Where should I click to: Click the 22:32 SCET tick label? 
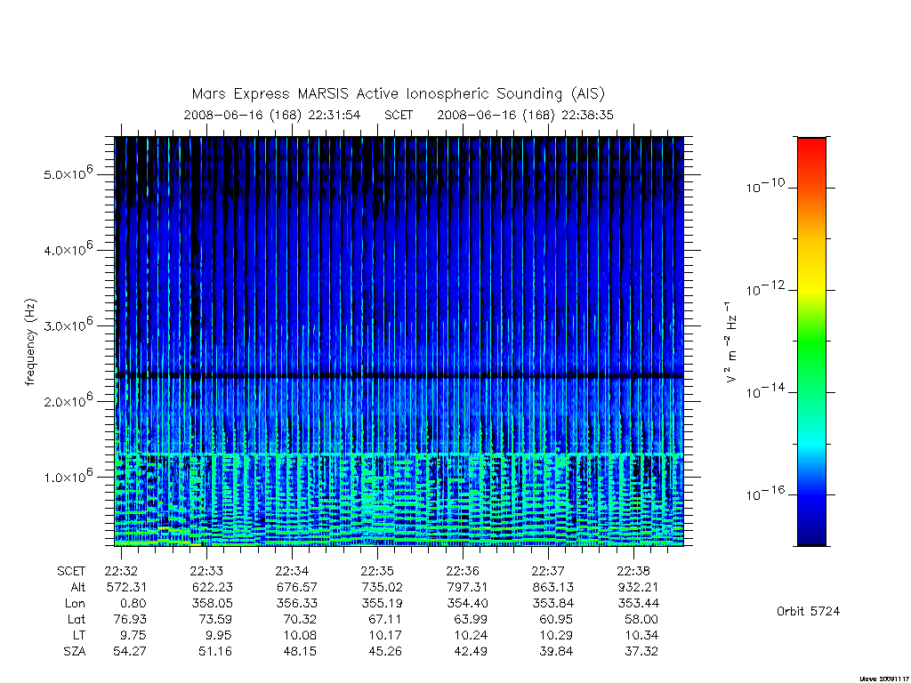click(121, 571)
